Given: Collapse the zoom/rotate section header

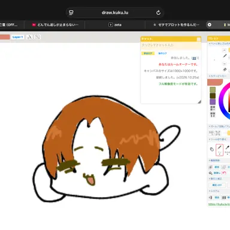Looking at the screenshot, I should pos(219,126).
